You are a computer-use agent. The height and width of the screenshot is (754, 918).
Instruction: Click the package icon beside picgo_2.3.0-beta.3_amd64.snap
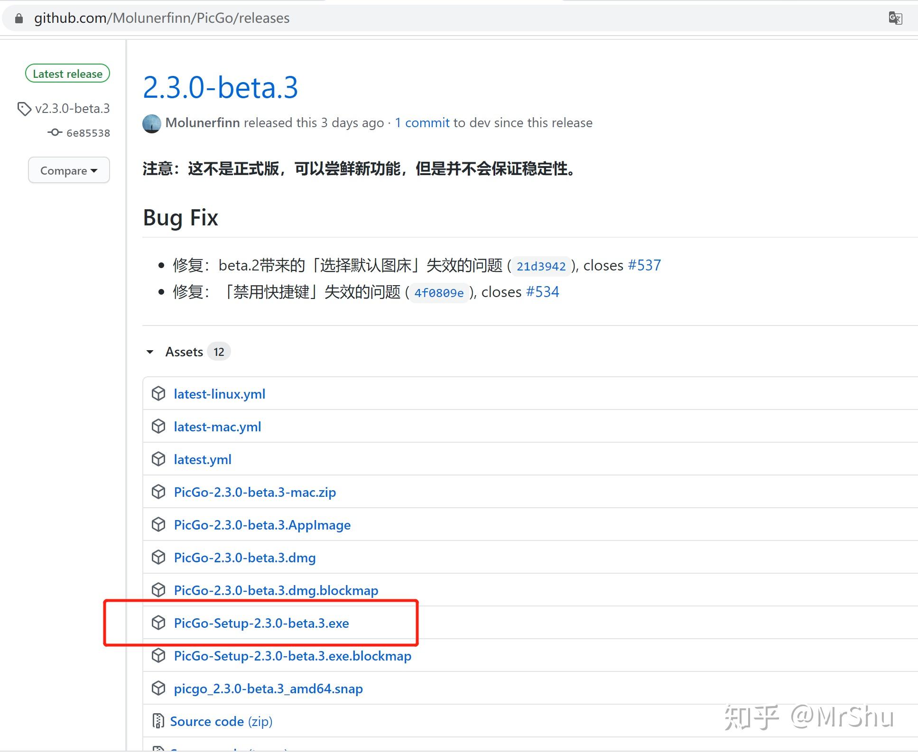pyautogui.click(x=158, y=688)
